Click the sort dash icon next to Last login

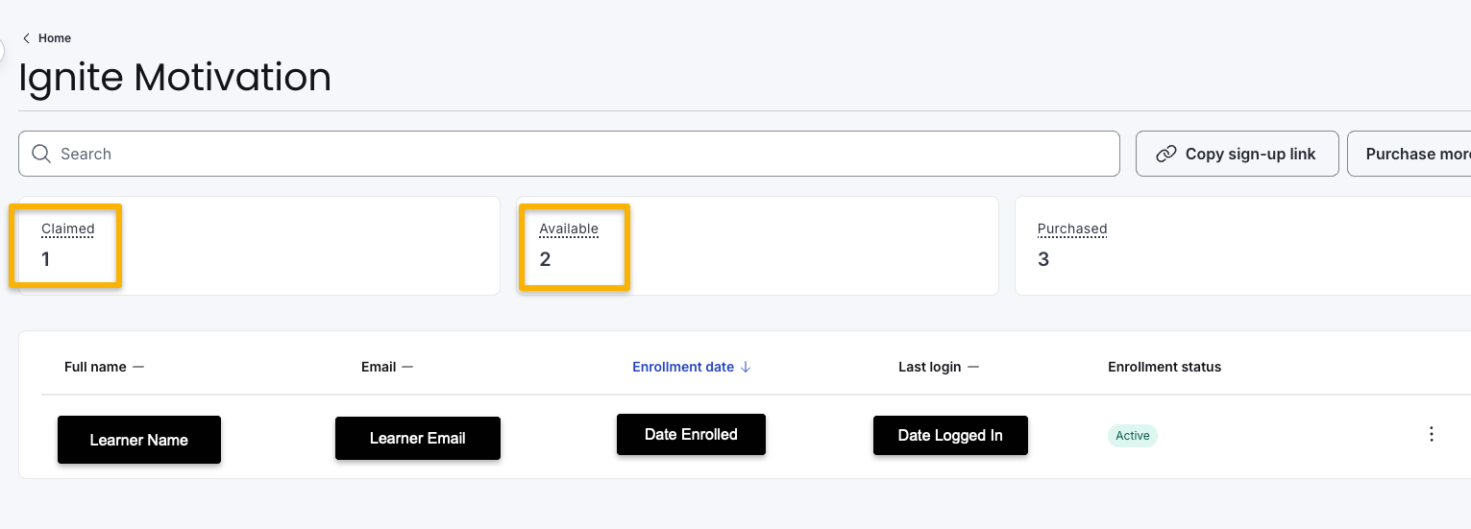[x=973, y=367]
